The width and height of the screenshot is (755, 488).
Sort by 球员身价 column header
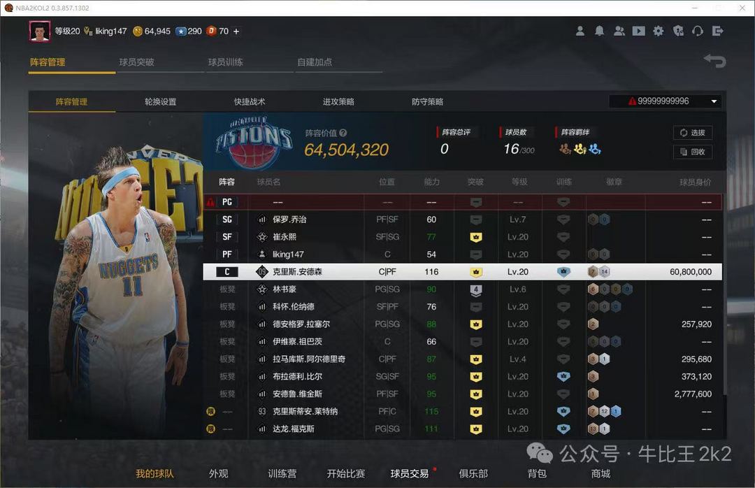click(x=695, y=182)
